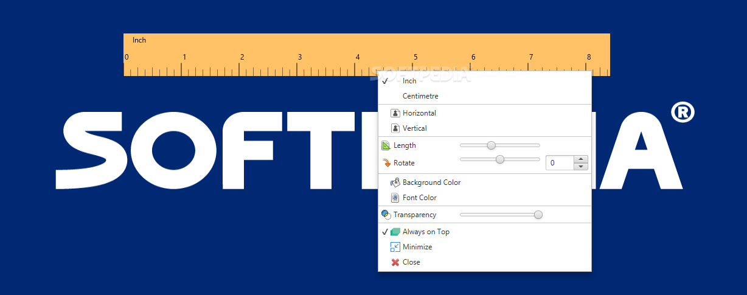Click the Rotate label text
747x295 pixels.
pyautogui.click(x=404, y=163)
